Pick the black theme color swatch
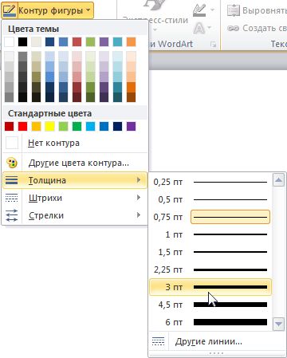Image resolution: width=287 pixels, height=358 pixels. (x=22, y=42)
